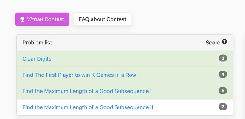The image size is (245, 119).
Task: Click the Score column label
Action: coord(213,43)
